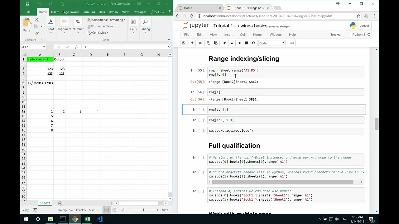
Task: Switch to the Insert ribbon tab
Action: [55, 12]
